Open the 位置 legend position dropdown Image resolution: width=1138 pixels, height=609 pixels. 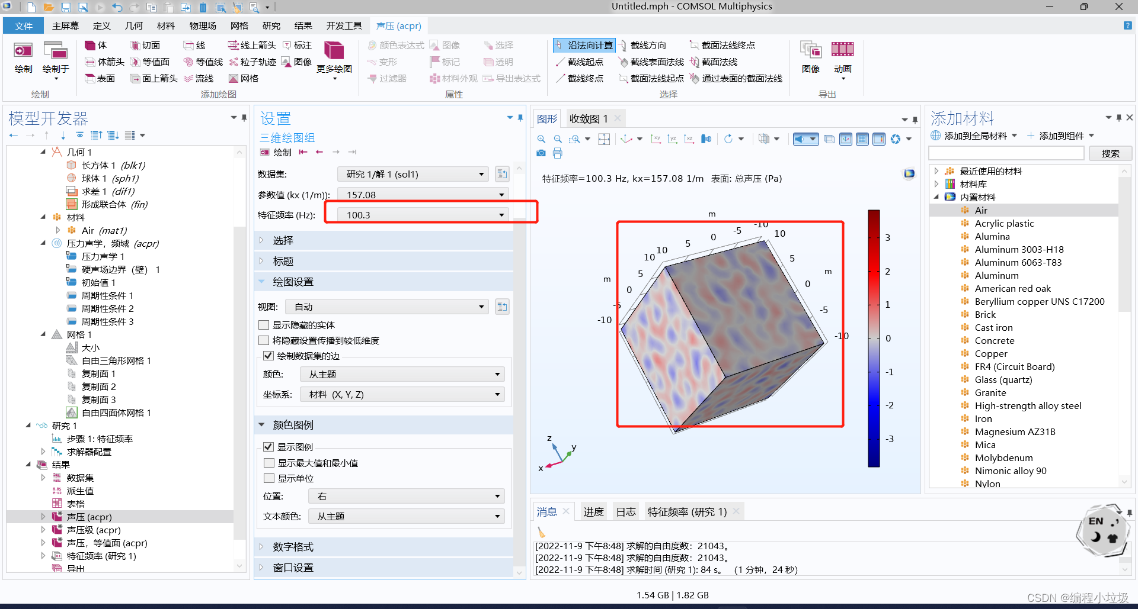[x=407, y=496]
